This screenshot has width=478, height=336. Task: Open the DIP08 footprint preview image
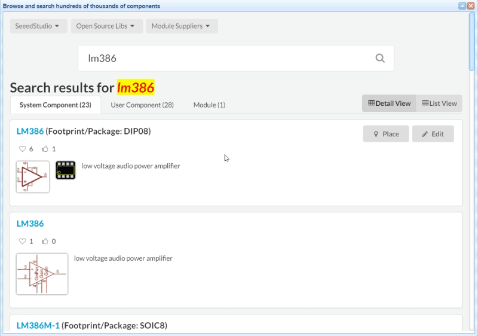66,170
